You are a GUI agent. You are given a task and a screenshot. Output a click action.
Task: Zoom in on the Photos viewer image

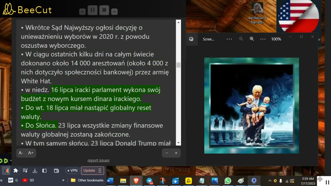point(252,39)
